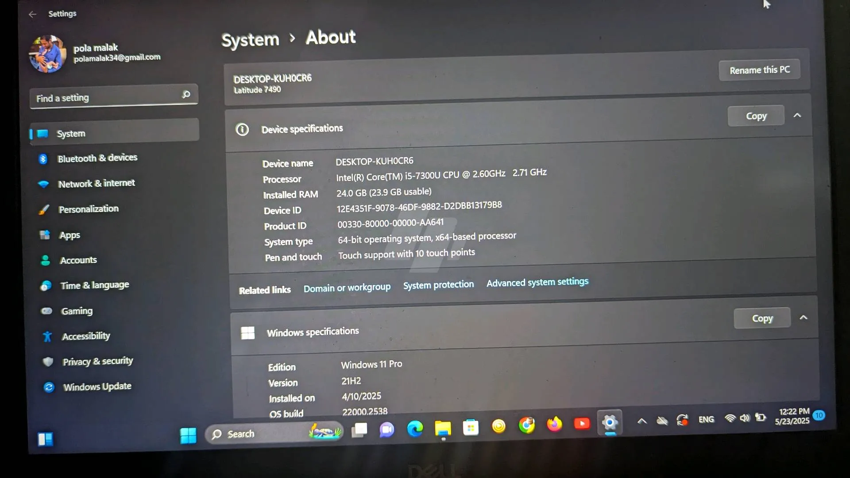
Task: Click the Device specifications info icon
Action: tap(242, 130)
